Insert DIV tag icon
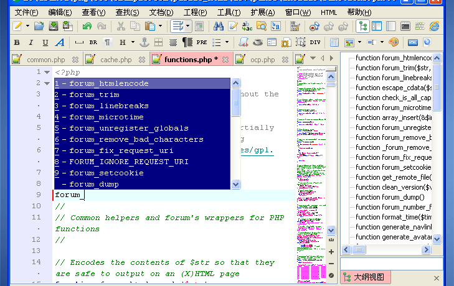Image resolution: width=454 pixels, height=286 pixels. click(315, 42)
